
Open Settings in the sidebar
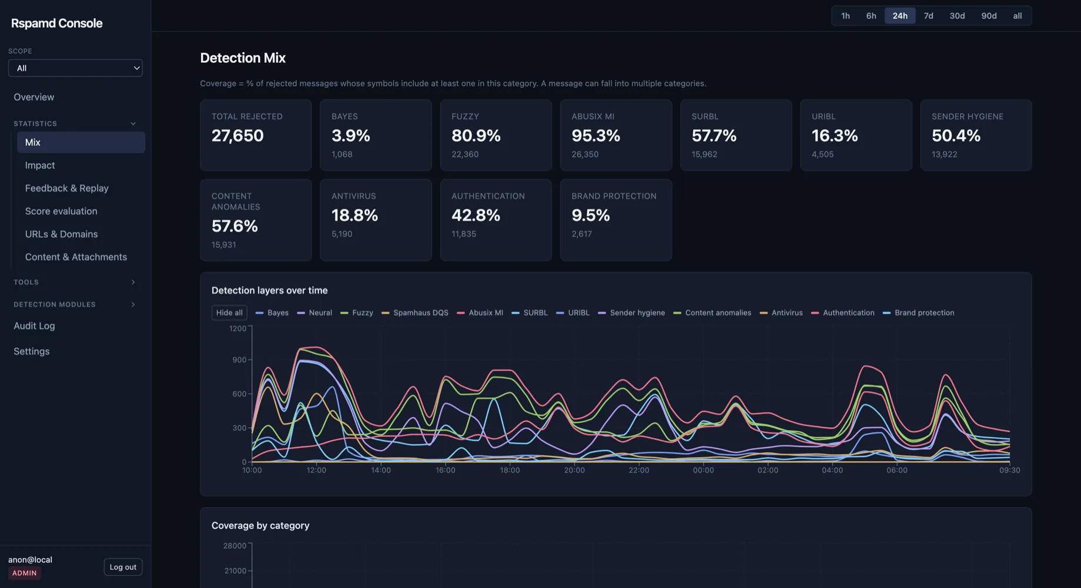32,351
